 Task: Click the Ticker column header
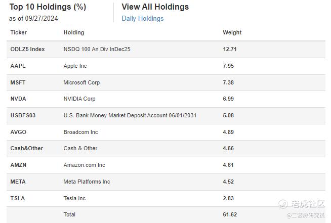19,32
